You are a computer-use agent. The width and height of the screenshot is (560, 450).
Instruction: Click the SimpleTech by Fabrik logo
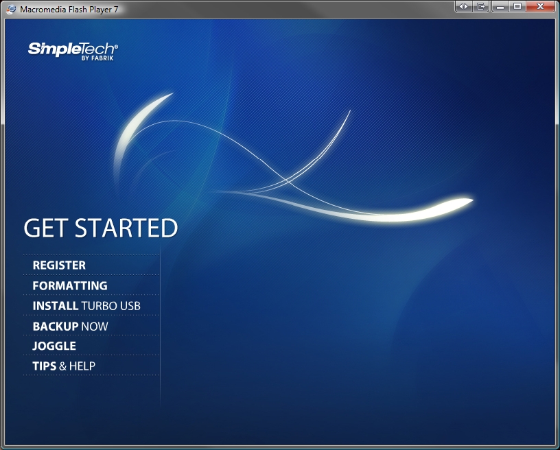[73, 51]
